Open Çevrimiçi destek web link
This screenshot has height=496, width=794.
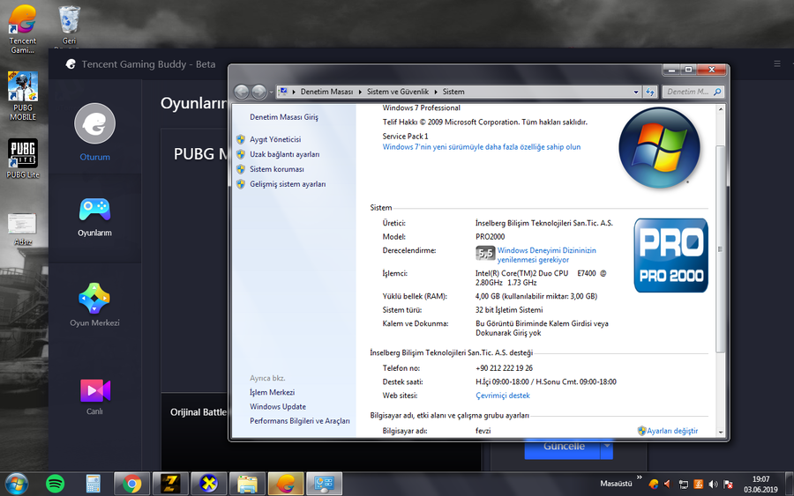[502, 396]
